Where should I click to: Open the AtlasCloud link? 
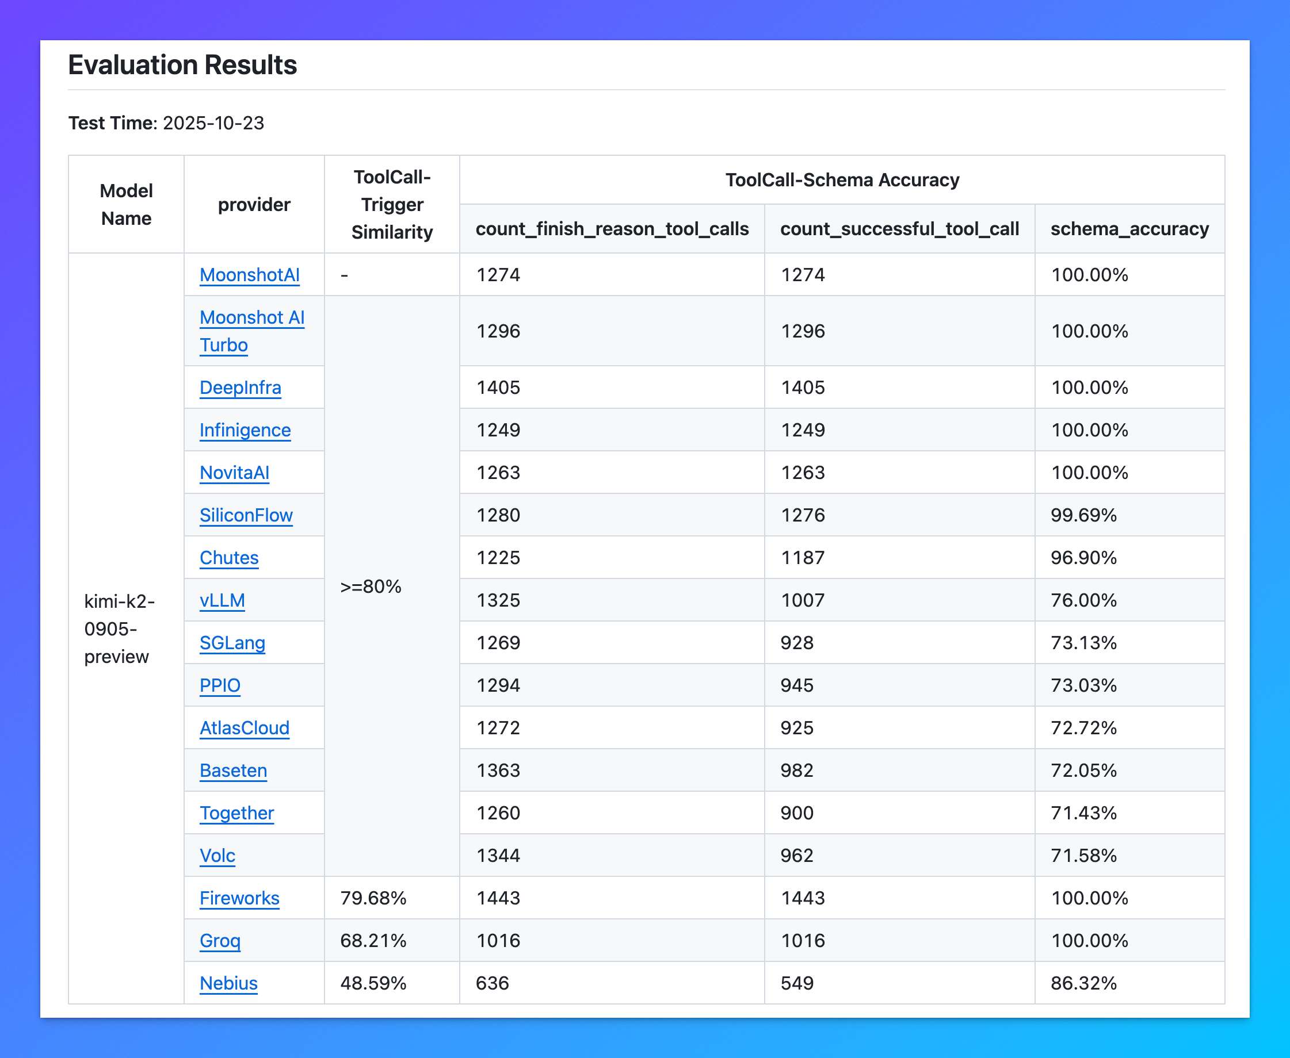click(x=244, y=729)
